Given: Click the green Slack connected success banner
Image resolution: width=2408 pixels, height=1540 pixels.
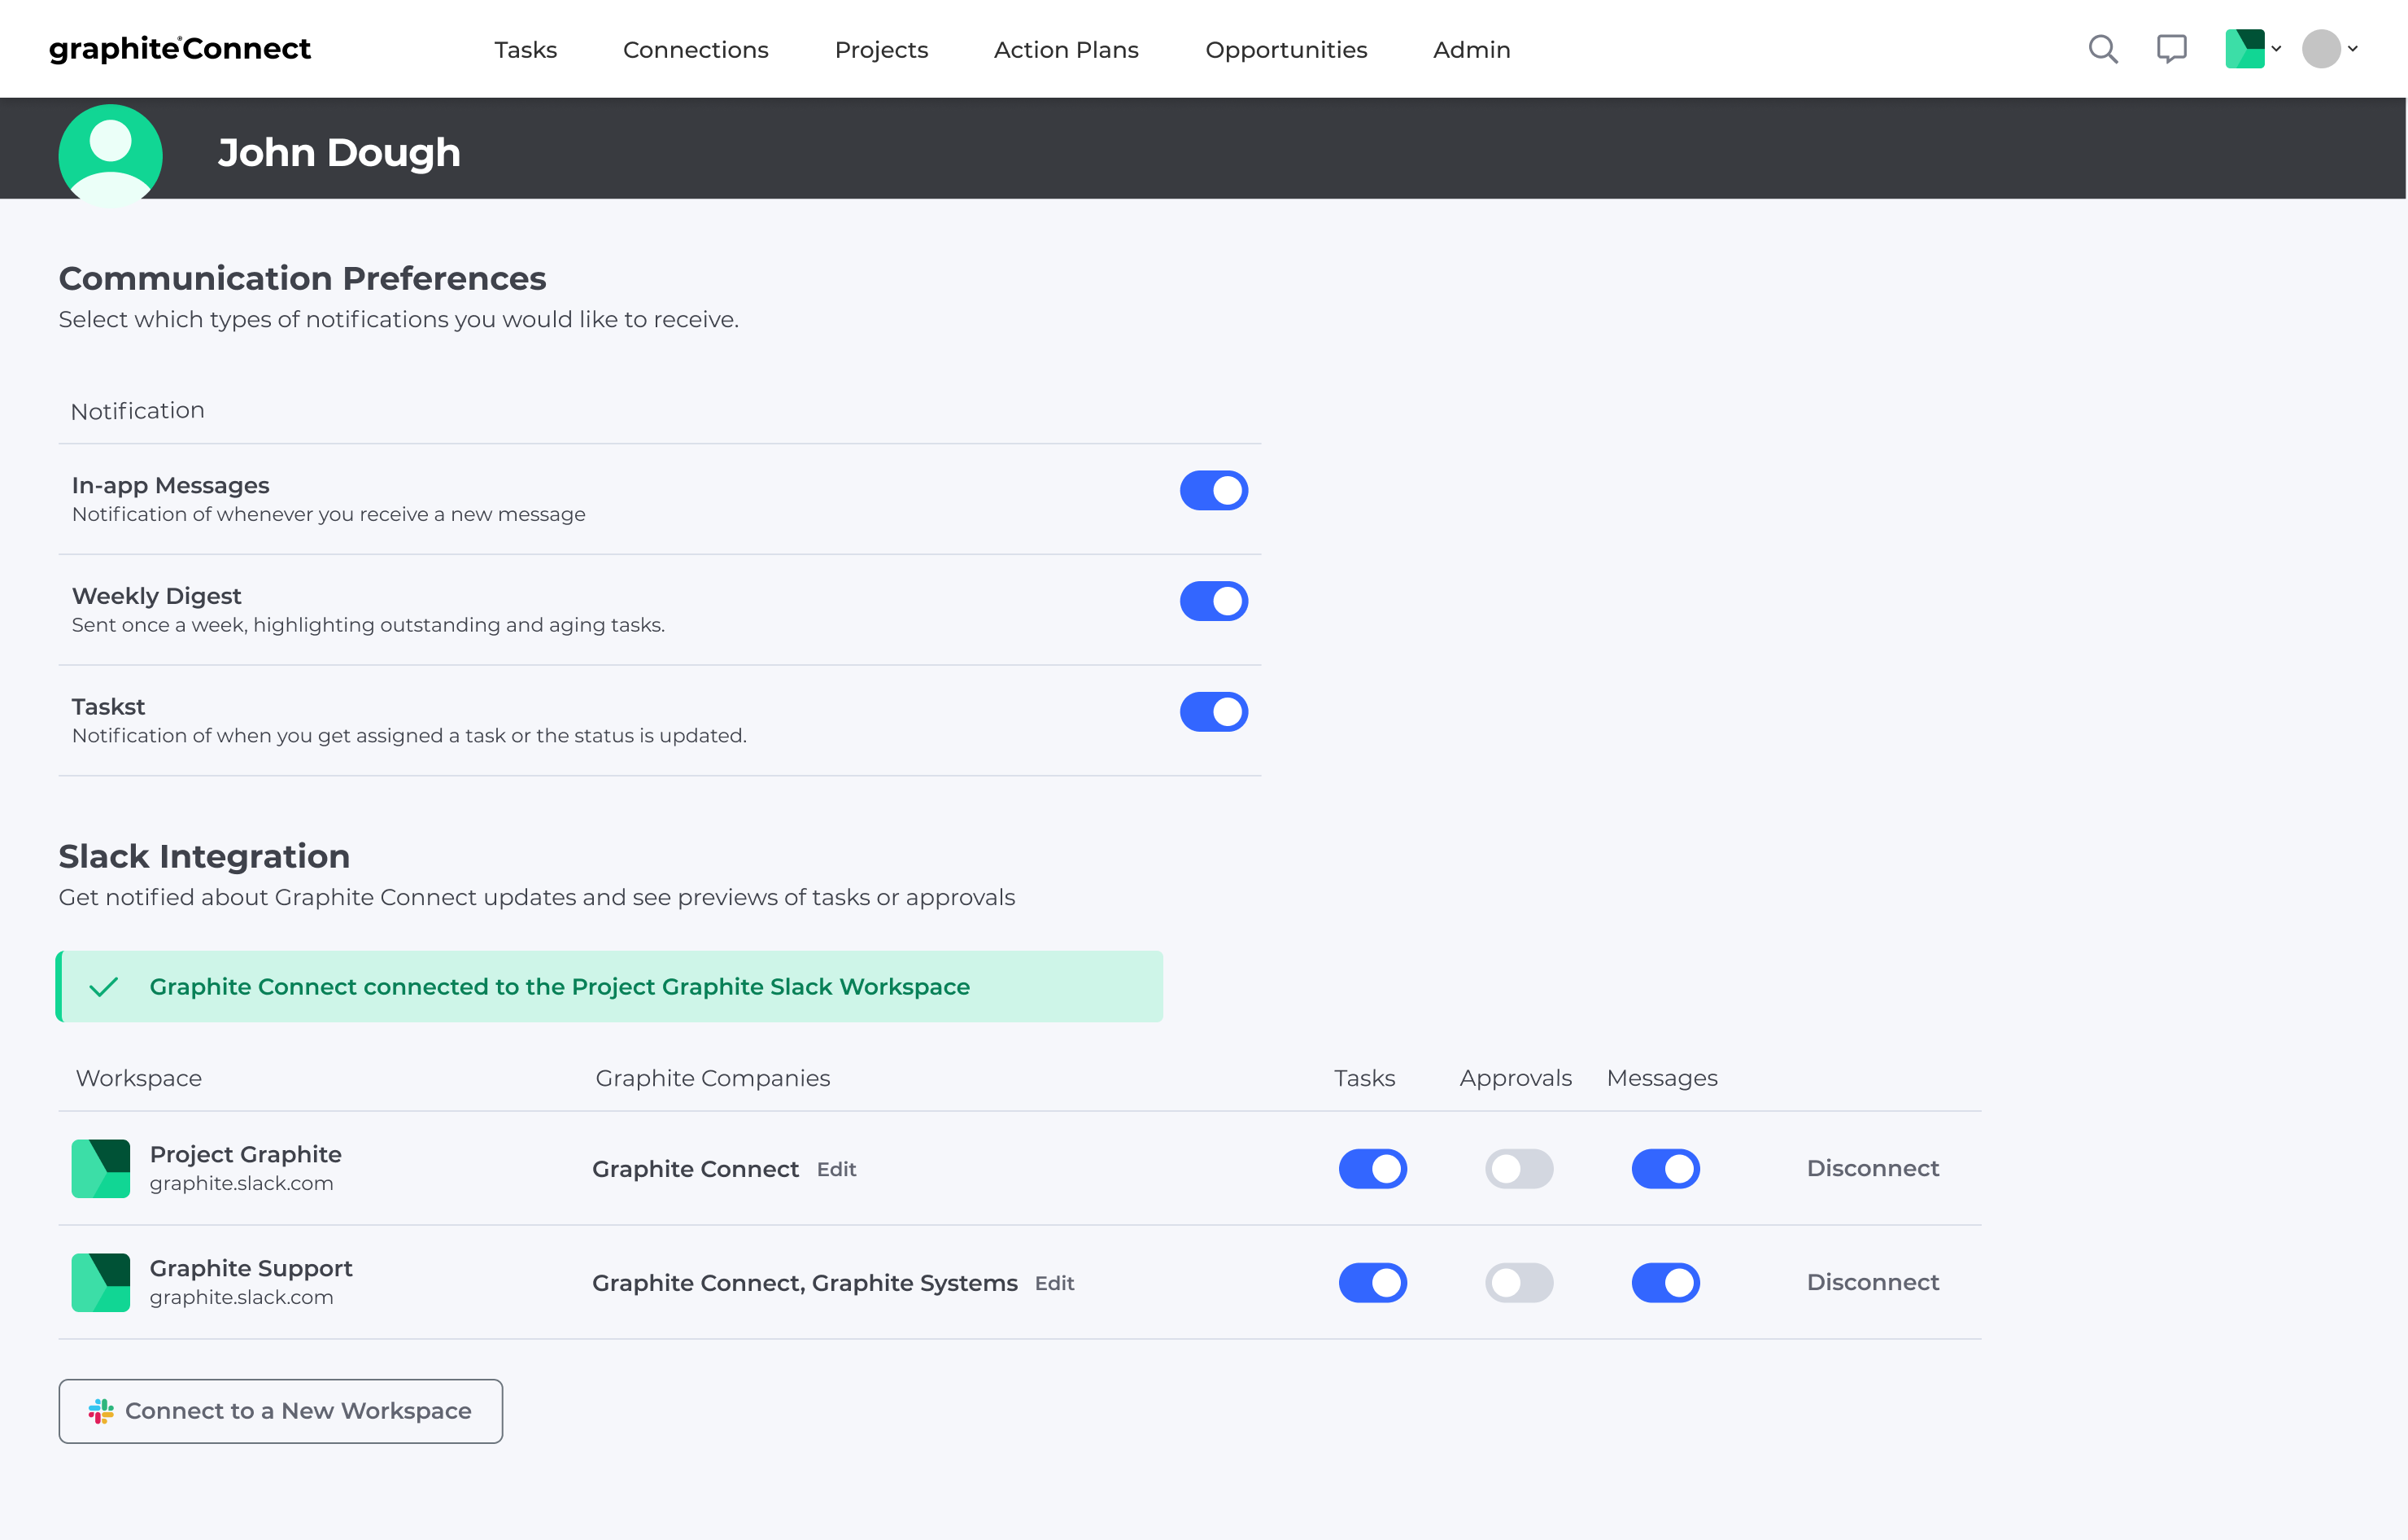Looking at the screenshot, I should [609, 986].
